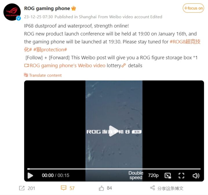Open the ROG profile avatar

coord(12,12)
